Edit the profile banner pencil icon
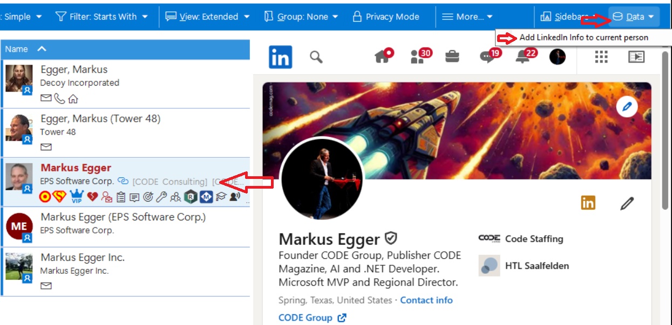Viewport: 672px width, 325px height. pyautogui.click(x=627, y=107)
